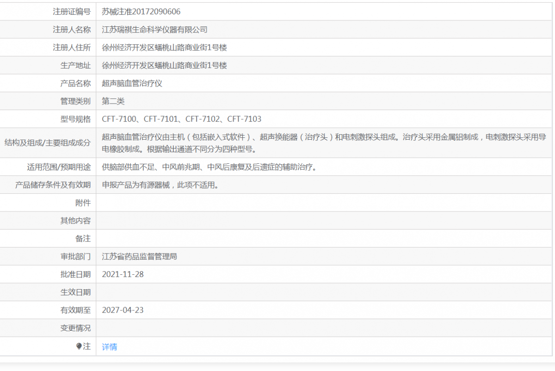Click the 备注 label
This screenshot has width=555, height=371.
pos(83,239)
